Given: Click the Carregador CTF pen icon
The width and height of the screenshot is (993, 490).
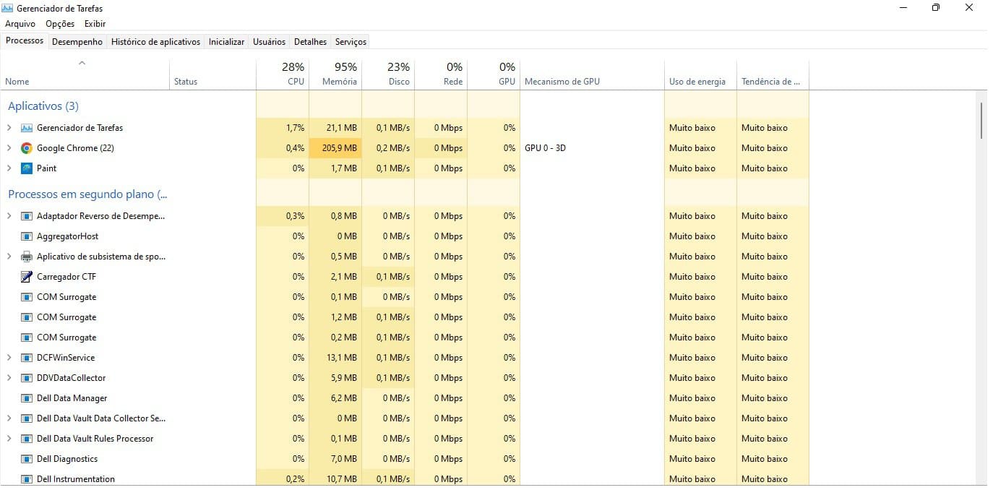Looking at the screenshot, I should [27, 277].
